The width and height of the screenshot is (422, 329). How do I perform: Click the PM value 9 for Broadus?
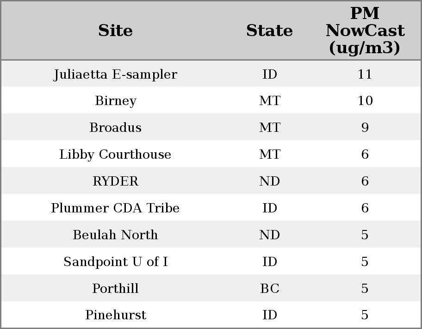click(x=365, y=128)
